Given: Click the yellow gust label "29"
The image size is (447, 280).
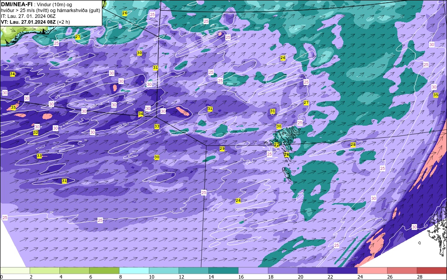Looking at the screenshot, I should click(222, 148).
